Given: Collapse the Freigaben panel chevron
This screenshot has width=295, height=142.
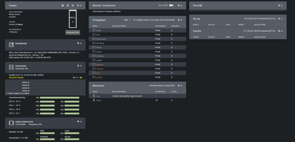Looking at the screenshot, I should (181, 20).
